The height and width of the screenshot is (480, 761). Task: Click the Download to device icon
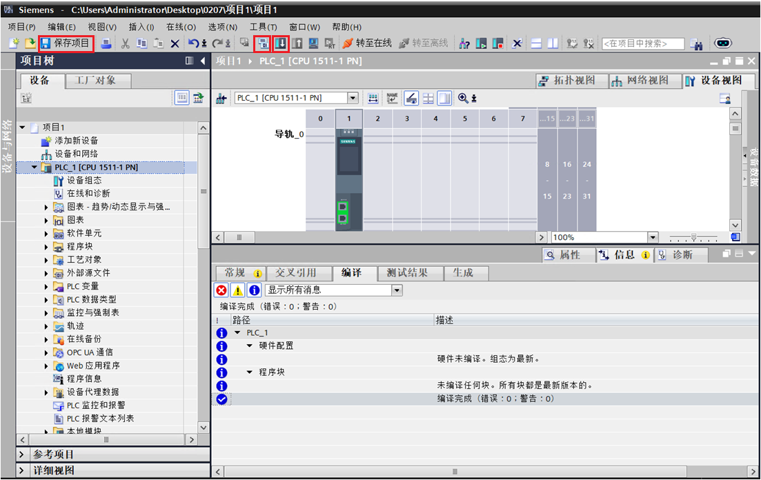(281, 43)
